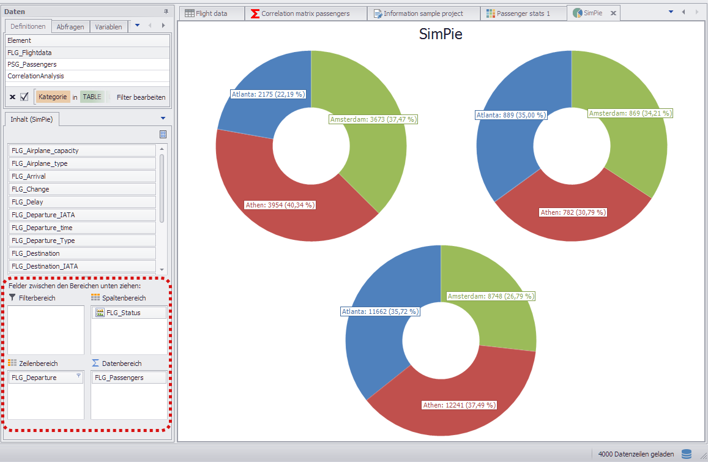Expand the Inhalt (SimPie) dropdown arrow
Screen dimensions: 708x462
(x=163, y=118)
